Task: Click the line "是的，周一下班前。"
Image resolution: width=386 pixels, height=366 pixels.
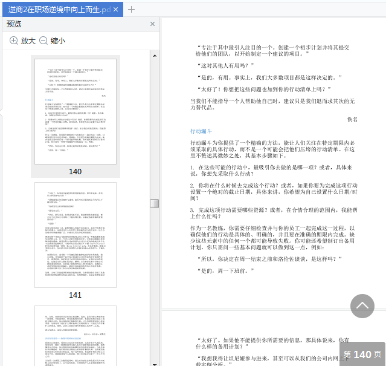Action: [x=225, y=271]
